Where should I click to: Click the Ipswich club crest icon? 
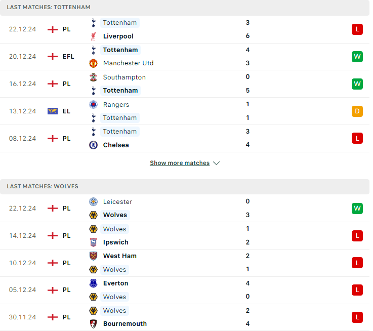93,242
